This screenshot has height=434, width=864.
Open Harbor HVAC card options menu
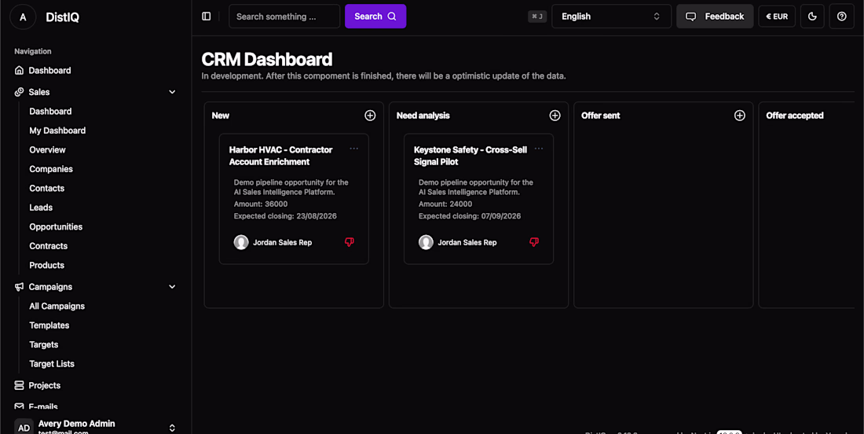[353, 149]
